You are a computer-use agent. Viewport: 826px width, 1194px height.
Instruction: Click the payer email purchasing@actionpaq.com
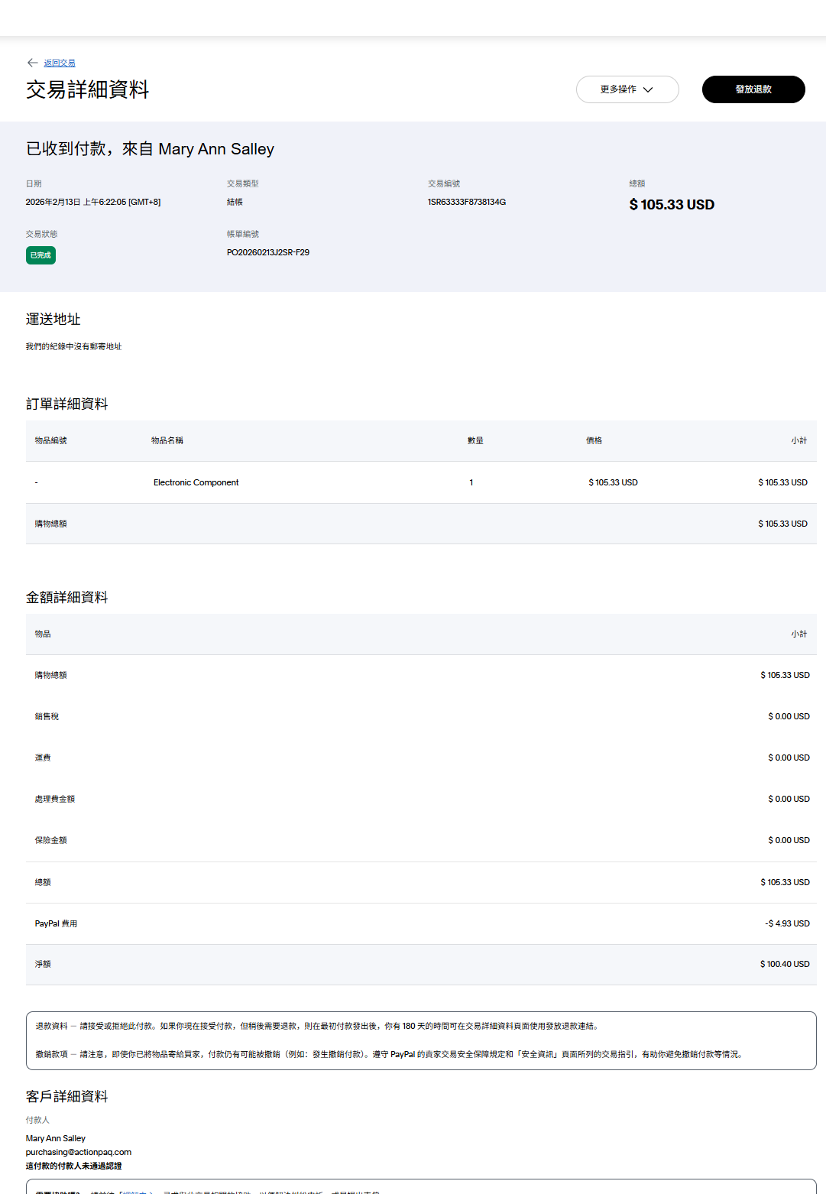point(79,1153)
